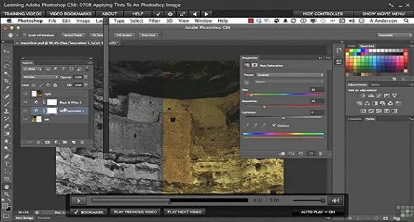
Task: Toggle Lock position icon in Layers panel
Action: click(x=48, y=85)
